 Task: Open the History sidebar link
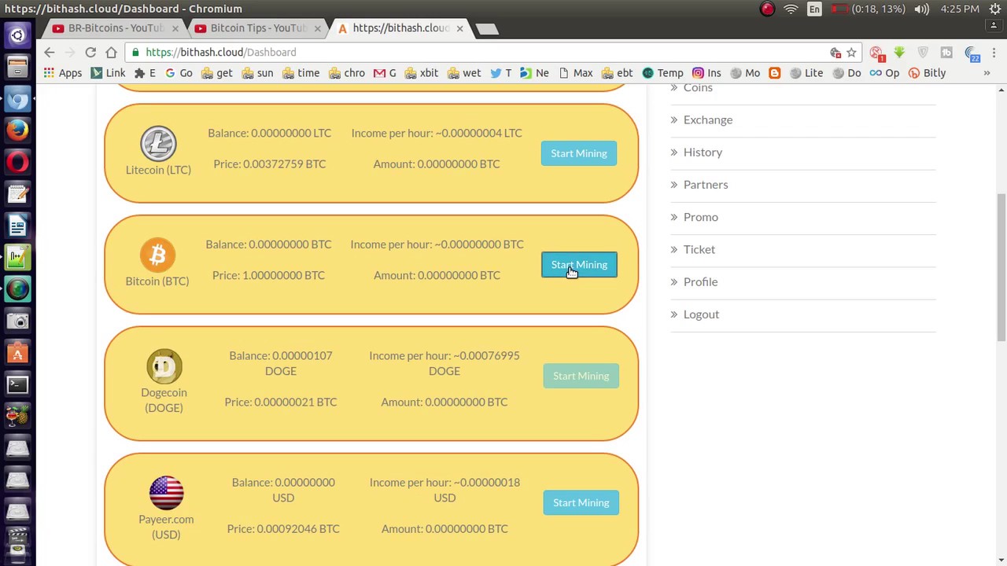coord(703,152)
